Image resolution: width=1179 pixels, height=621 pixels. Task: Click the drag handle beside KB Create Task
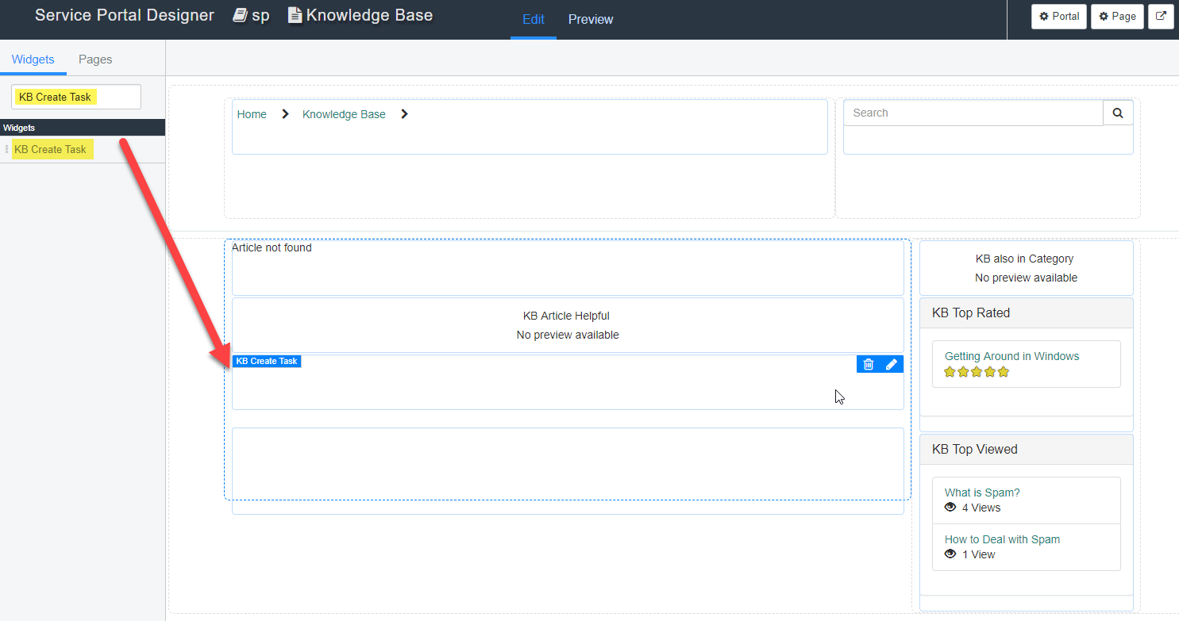point(6,149)
